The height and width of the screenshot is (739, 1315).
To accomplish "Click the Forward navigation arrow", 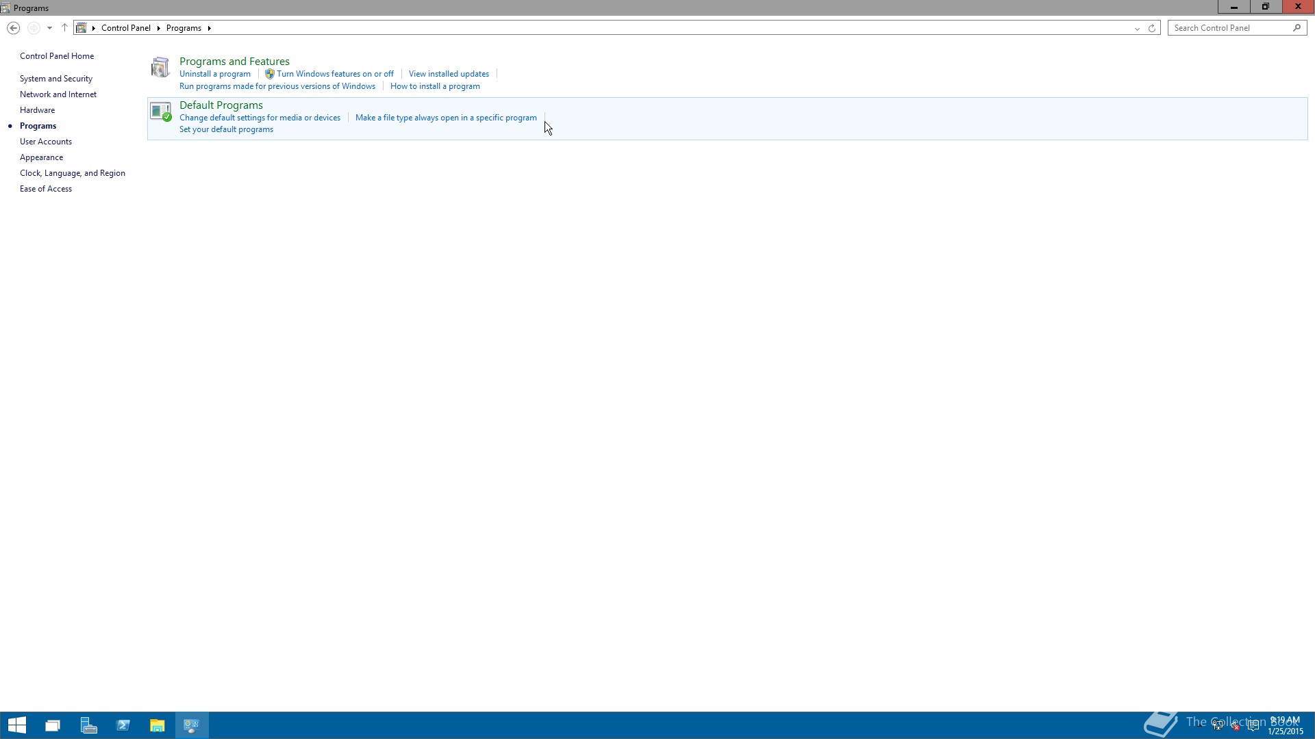I will [33, 28].
